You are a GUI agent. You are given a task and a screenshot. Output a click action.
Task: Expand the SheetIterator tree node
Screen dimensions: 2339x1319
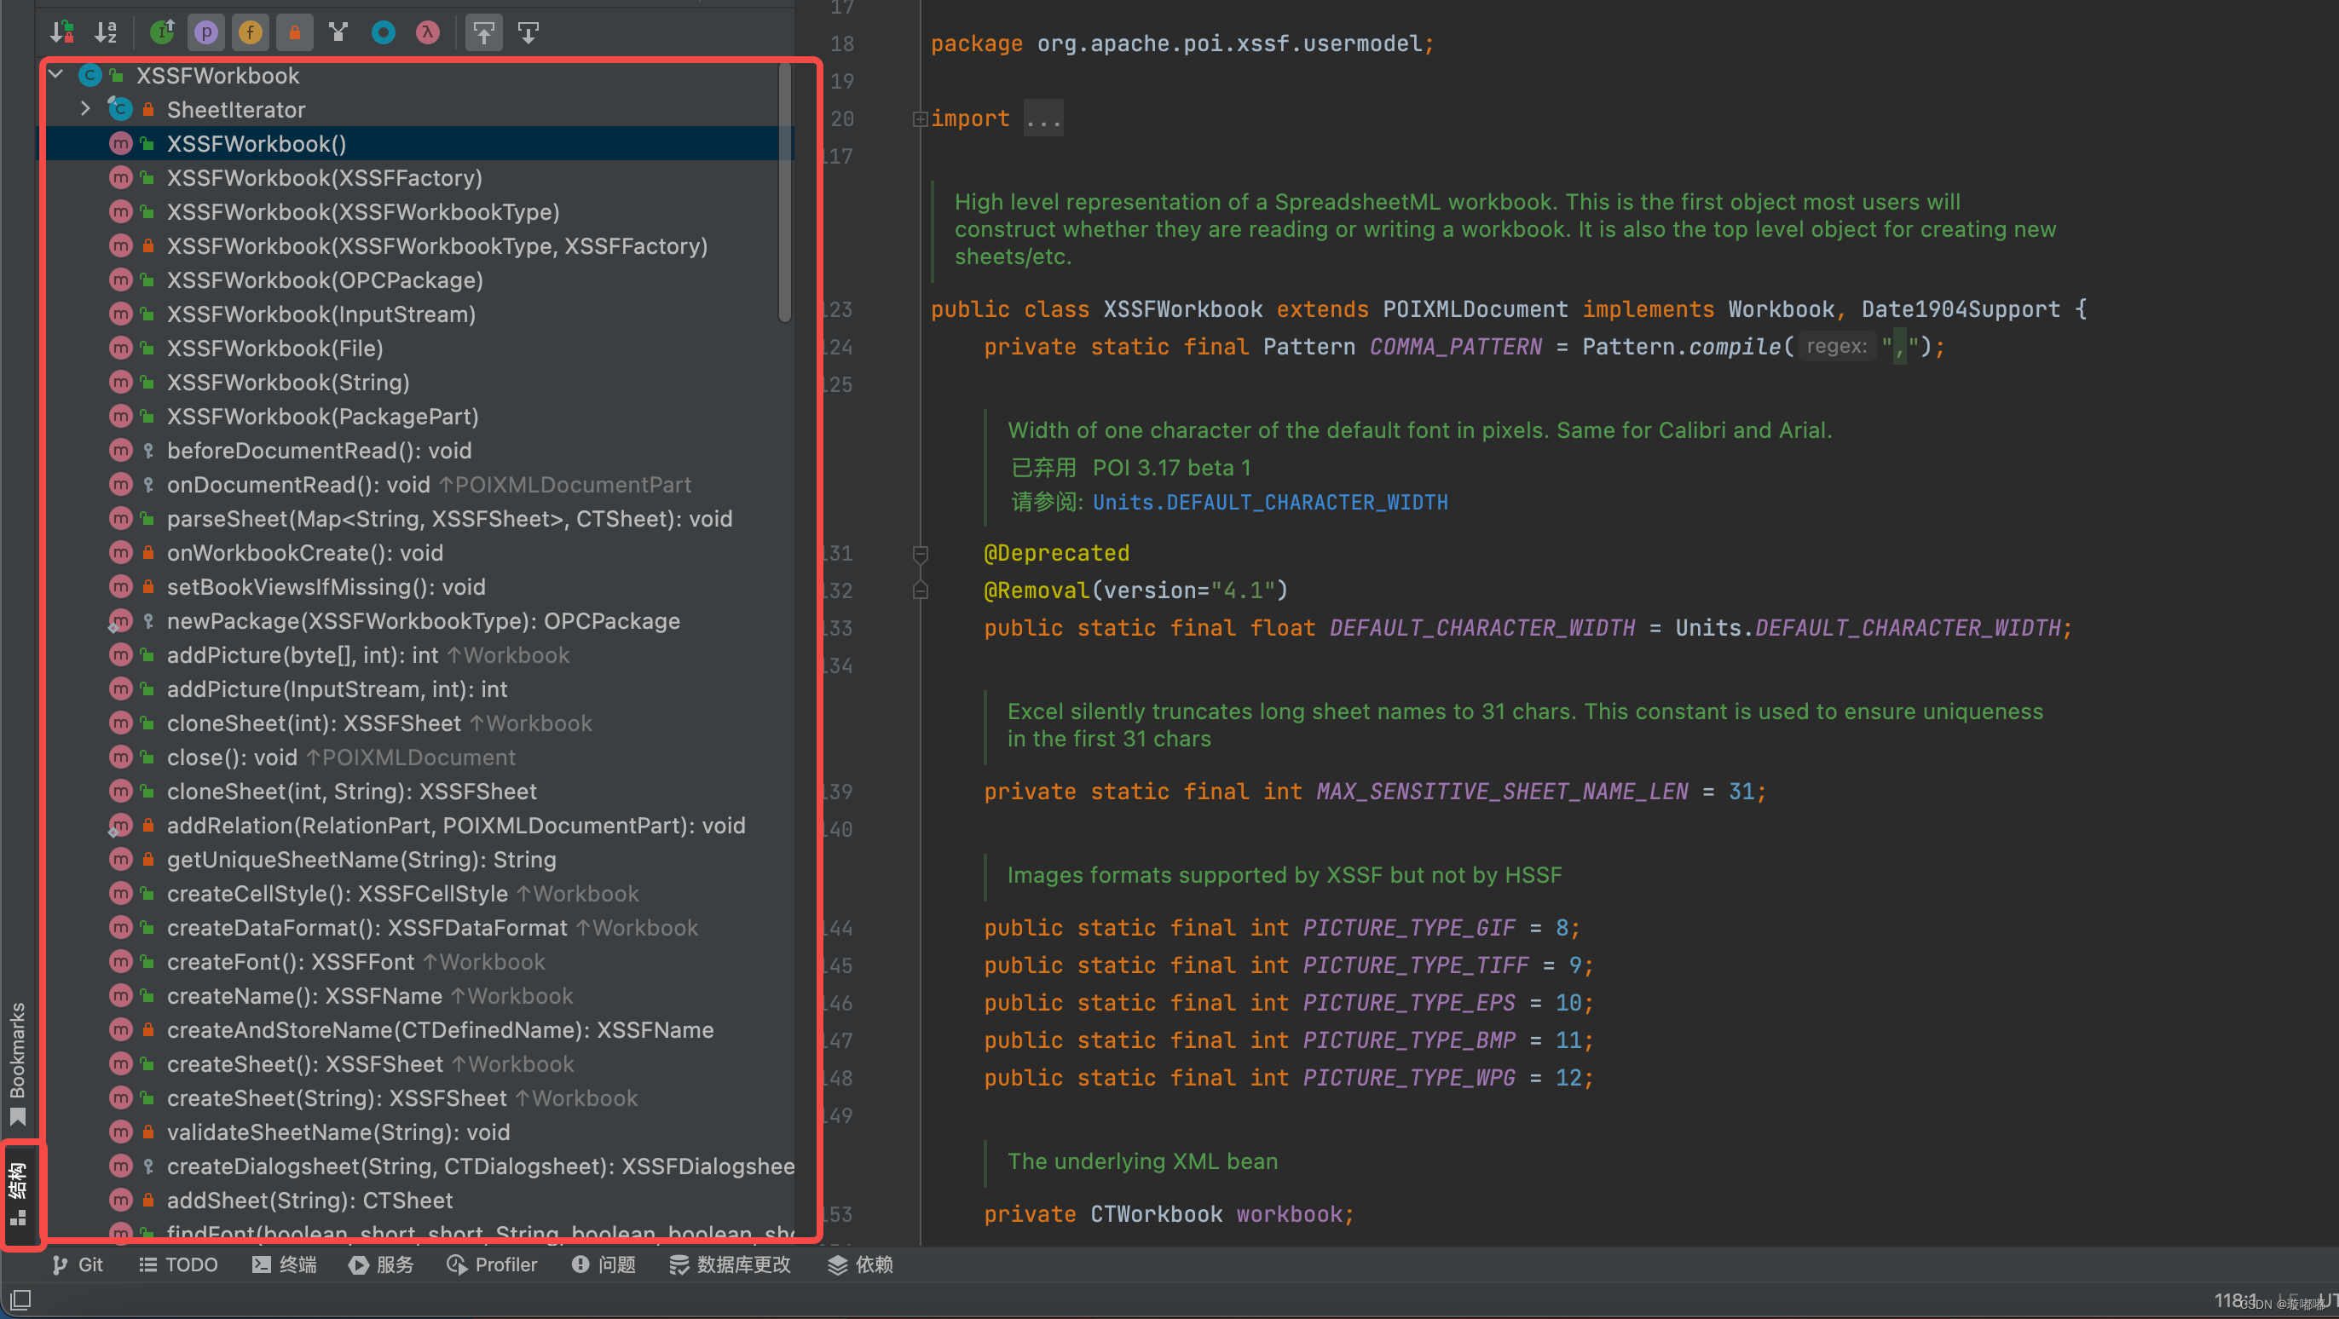[85, 109]
